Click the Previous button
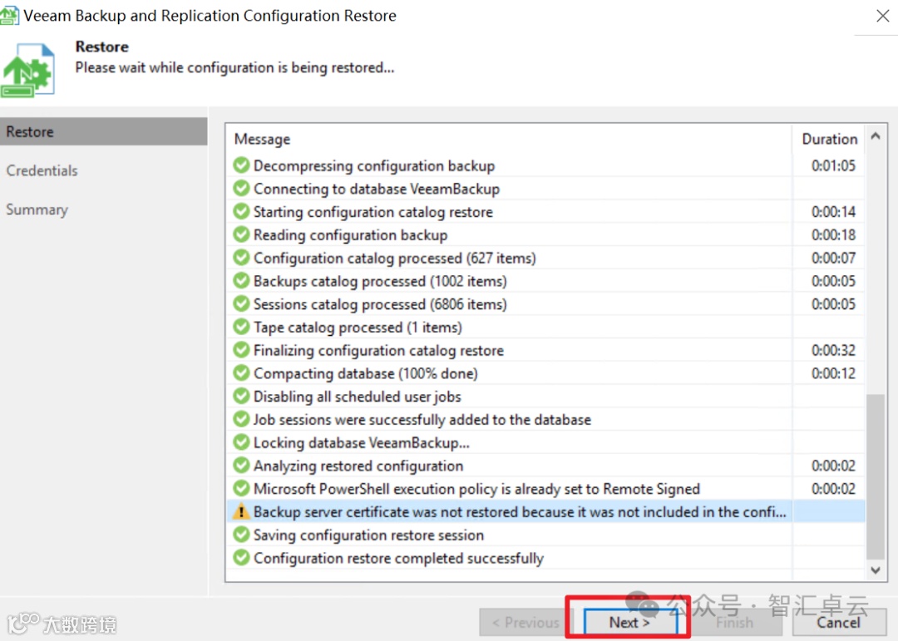898x641 pixels. tap(525, 622)
